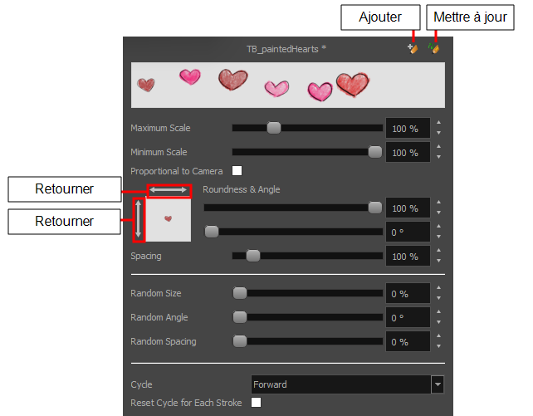Decrease Roundness with down arrow

439,213
